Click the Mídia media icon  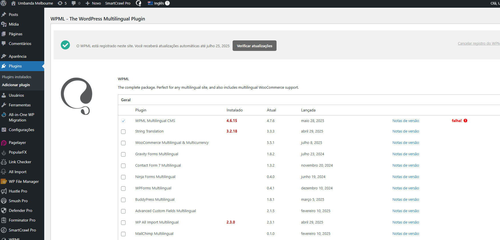pyautogui.click(x=4, y=24)
